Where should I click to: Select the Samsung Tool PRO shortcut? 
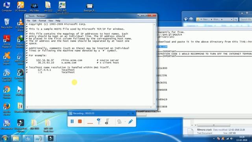point(7,75)
